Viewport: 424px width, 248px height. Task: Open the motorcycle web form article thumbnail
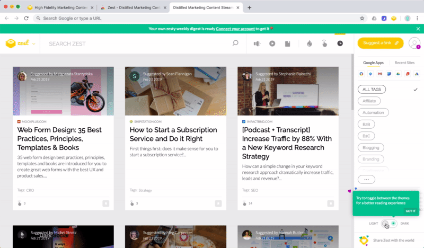tap(63, 91)
